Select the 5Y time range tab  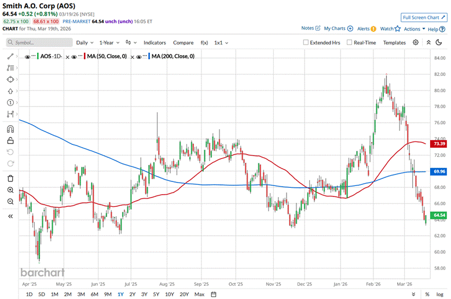156,294
